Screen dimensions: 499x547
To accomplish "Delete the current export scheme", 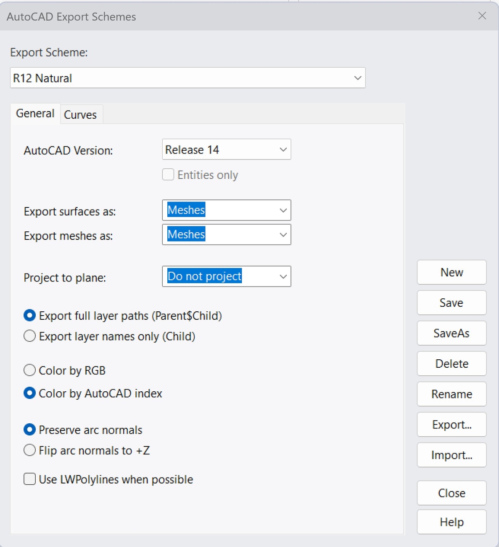I will [x=451, y=364].
